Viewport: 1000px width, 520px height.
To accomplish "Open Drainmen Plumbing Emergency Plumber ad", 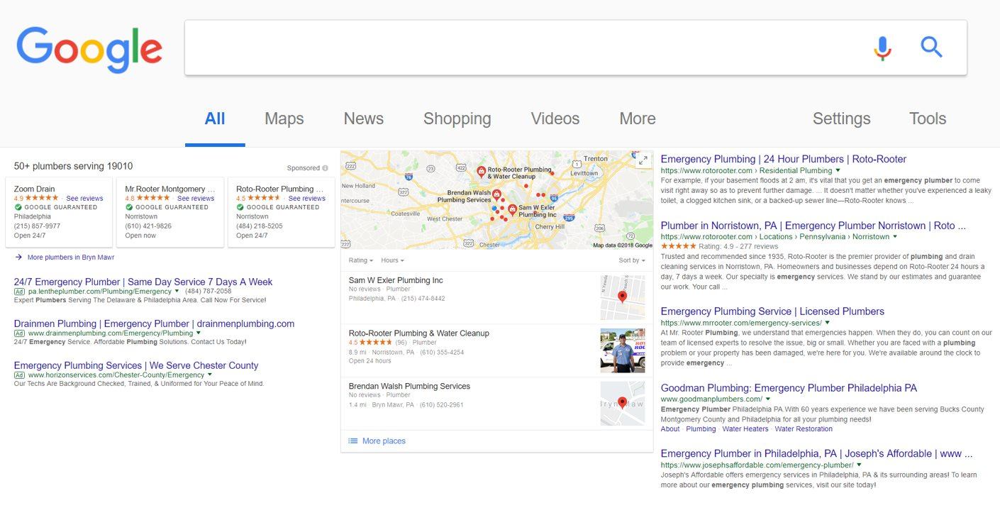I will [154, 323].
